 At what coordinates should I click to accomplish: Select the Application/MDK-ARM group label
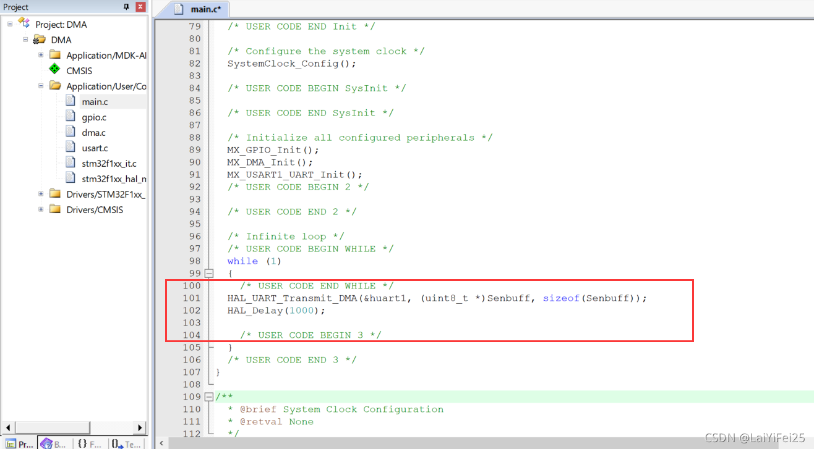click(106, 55)
